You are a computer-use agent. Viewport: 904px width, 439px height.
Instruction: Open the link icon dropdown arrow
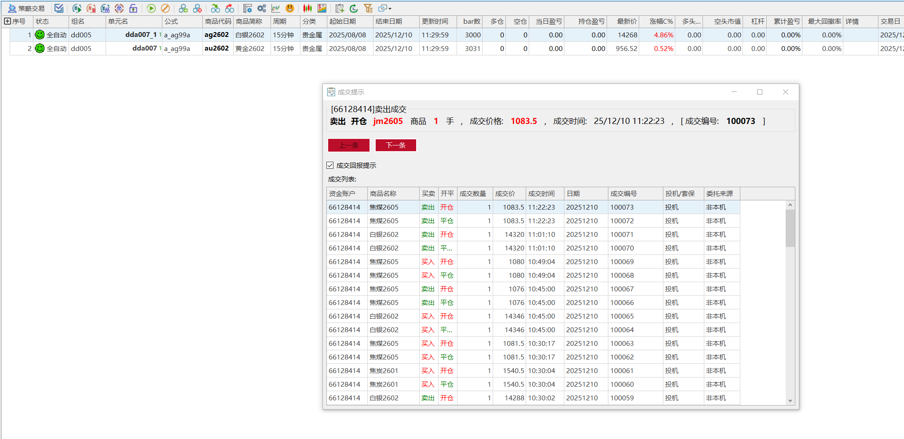[390, 9]
